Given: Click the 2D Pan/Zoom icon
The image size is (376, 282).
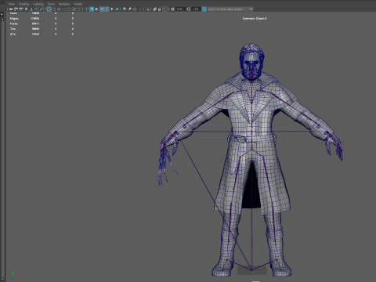Looking at the screenshot, I should point(36,9).
